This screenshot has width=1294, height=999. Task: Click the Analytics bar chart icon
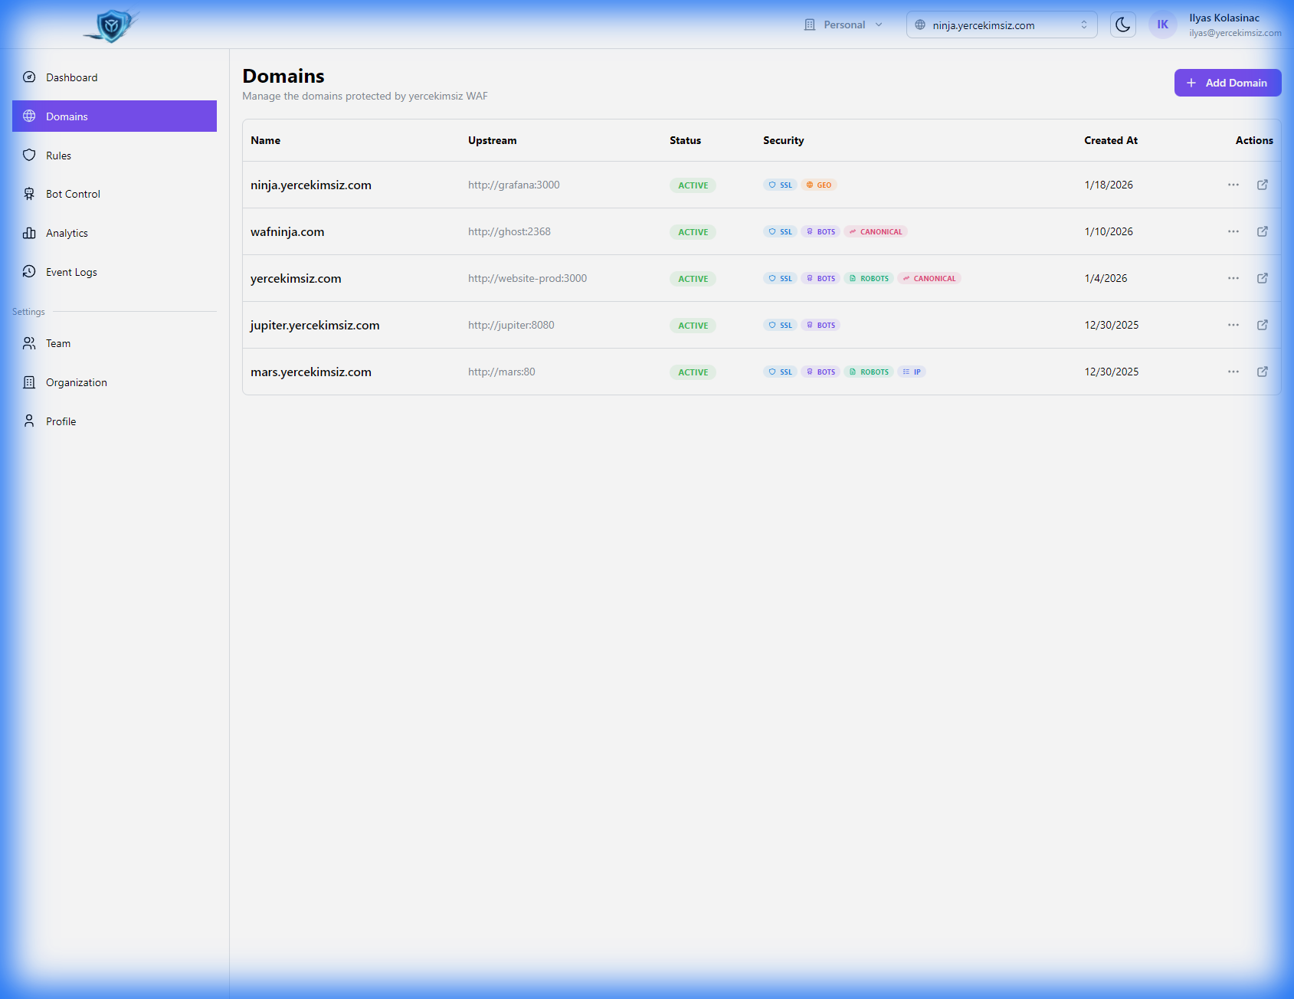pos(29,233)
